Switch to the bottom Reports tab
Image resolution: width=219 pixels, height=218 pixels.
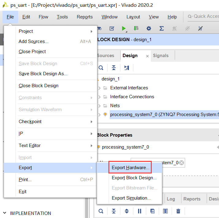coord(192,199)
